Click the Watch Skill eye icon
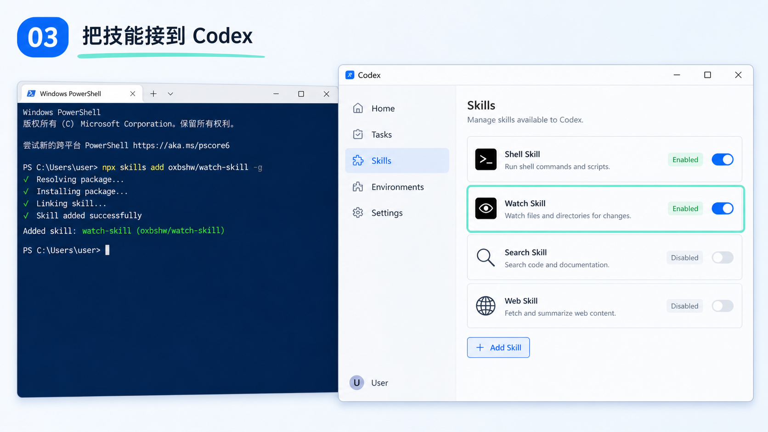768x432 pixels. tap(486, 208)
